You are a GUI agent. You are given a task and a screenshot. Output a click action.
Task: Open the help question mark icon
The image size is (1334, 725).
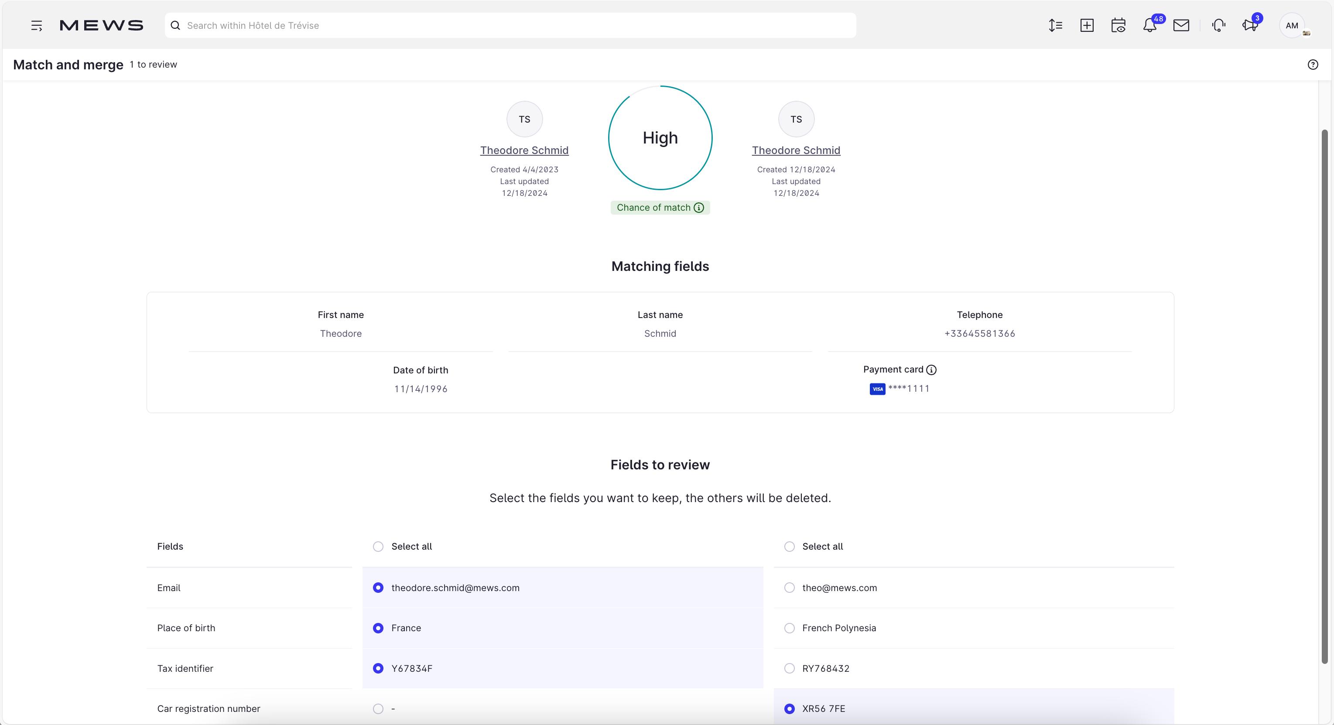click(1313, 64)
